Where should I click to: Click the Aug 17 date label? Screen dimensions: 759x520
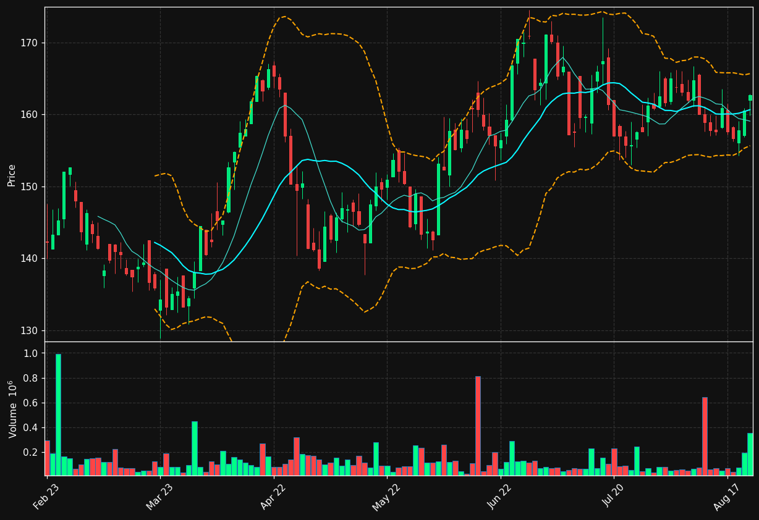pos(727,496)
